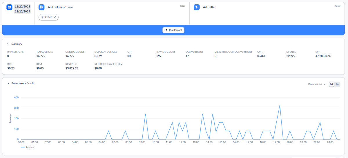348x158 pixels.
Task: Click the EVR value 47,280.85%
Action: click(x=323, y=56)
